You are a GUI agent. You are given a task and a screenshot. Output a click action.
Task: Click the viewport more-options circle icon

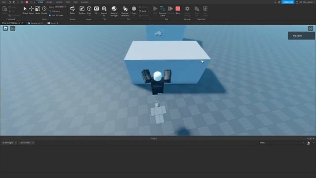coord(311,29)
